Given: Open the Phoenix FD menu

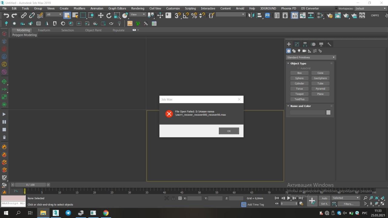Looking at the screenshot, I should click(x=289, y=8).
